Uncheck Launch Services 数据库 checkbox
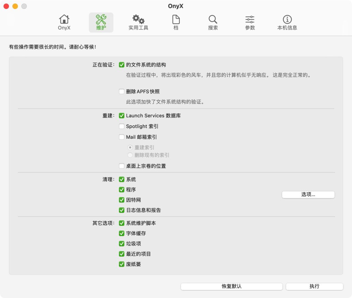The height and width of the screenshot is (298, 352). tap(121, 116)
